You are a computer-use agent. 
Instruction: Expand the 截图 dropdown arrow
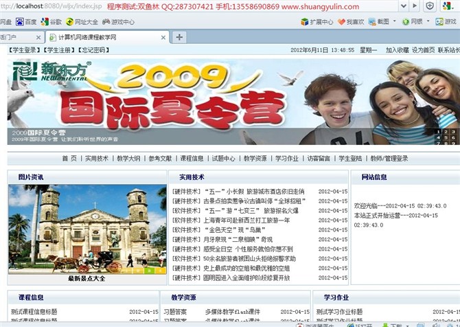click(394, 21)
